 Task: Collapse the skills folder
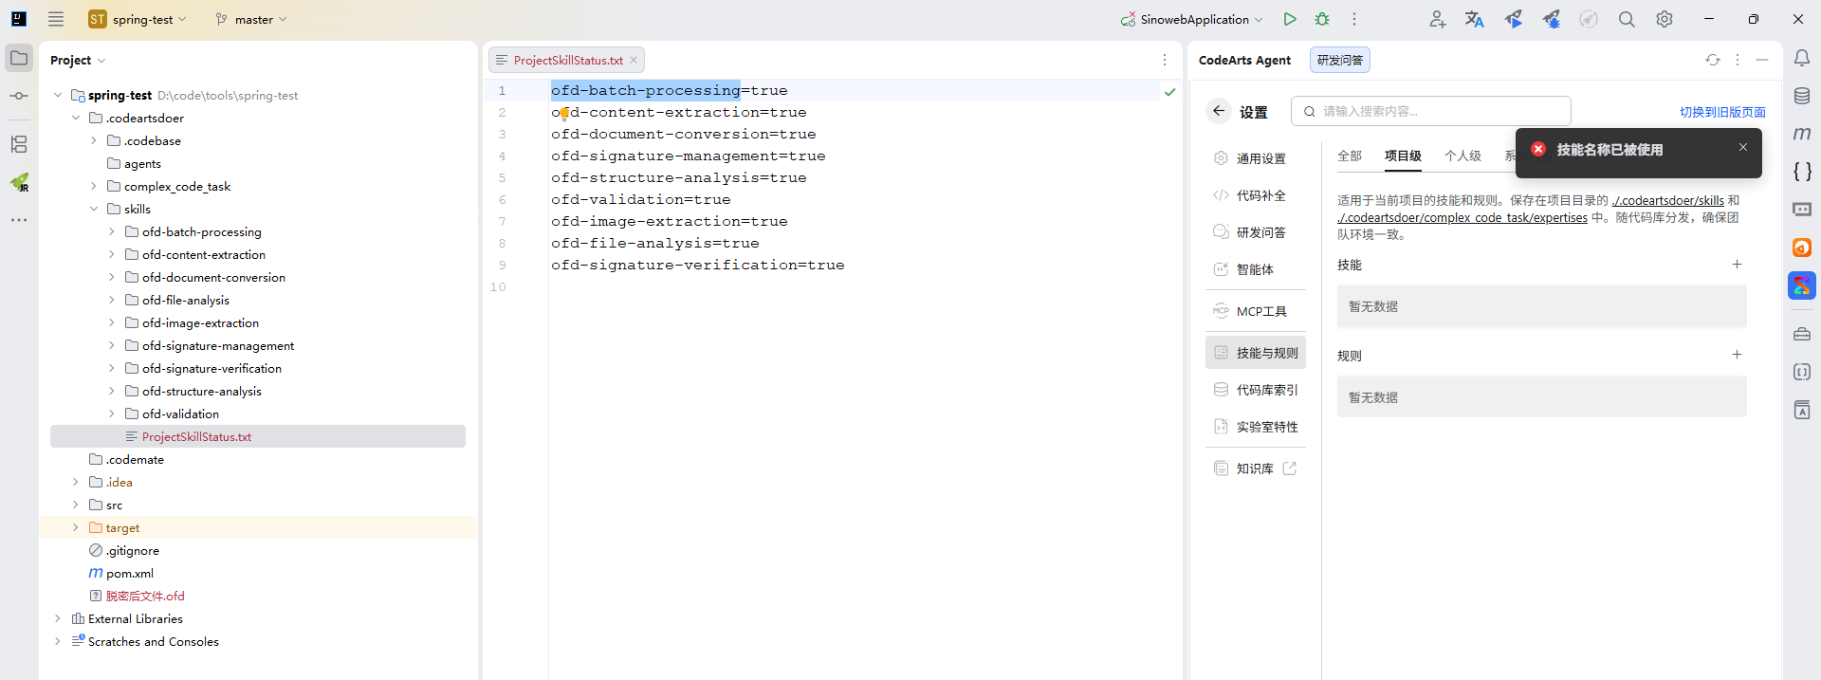[94, 209]
